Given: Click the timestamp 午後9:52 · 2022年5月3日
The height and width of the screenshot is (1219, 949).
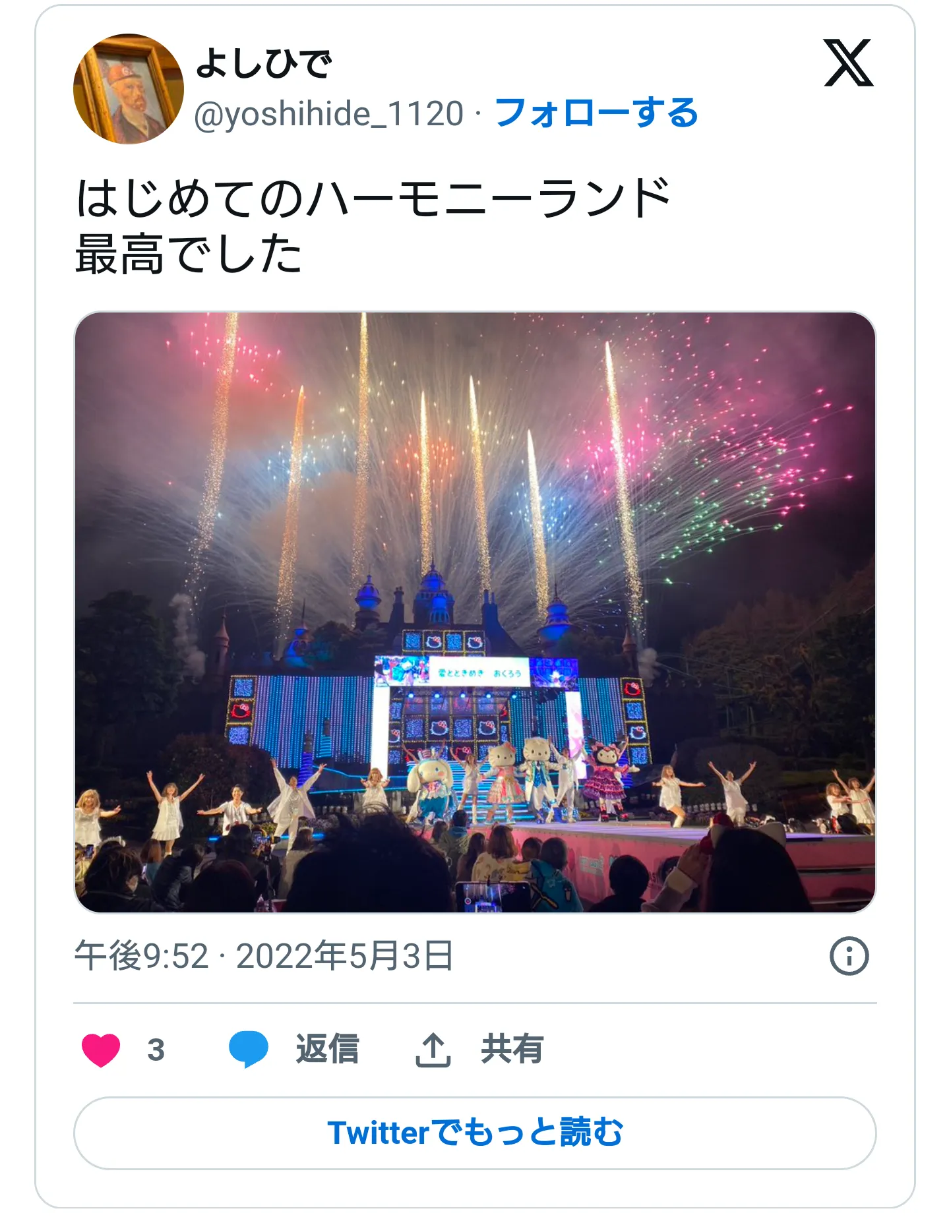Looking at the screenshot, I should [264, 956].
